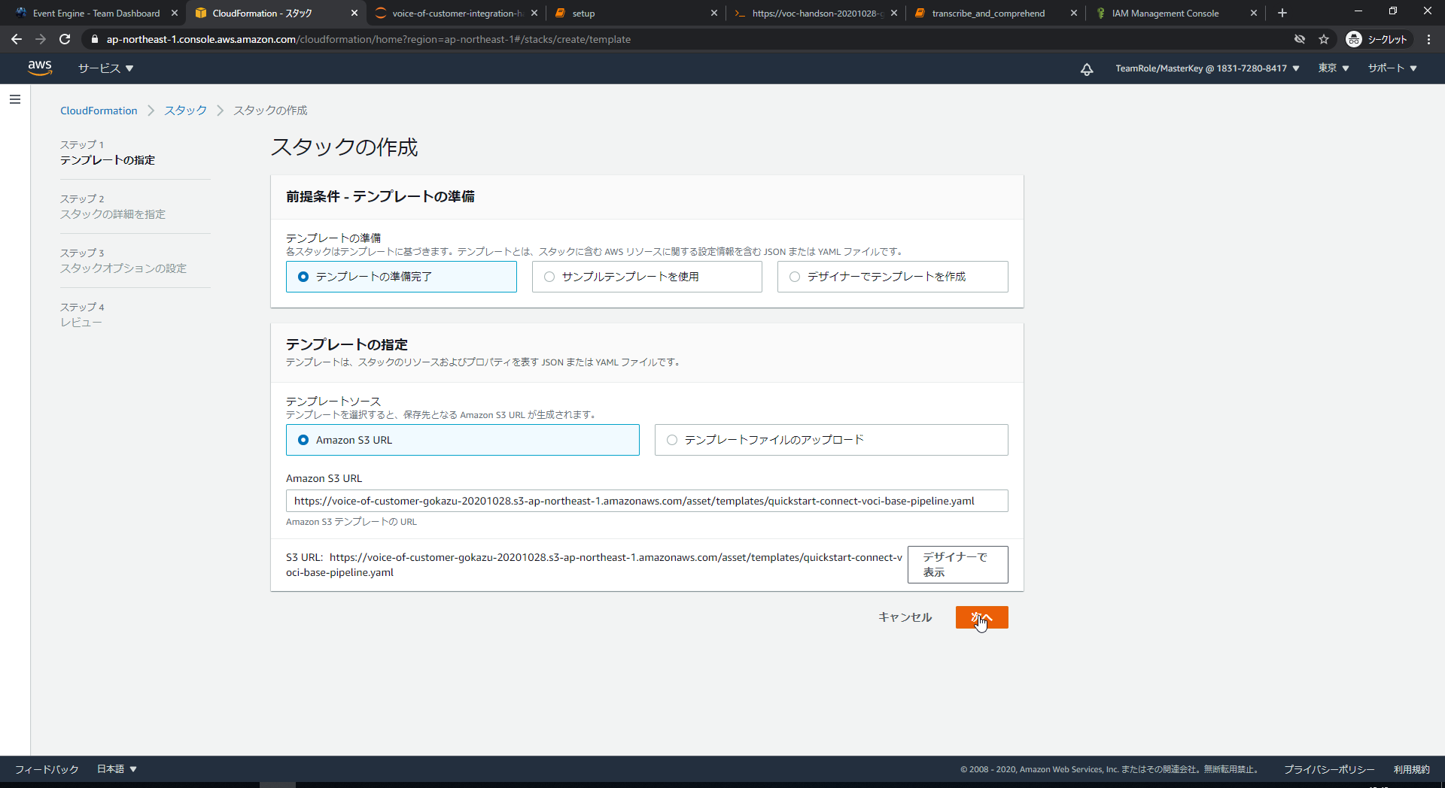
Task: Bookmark this page with the star icon
Action: (1324, 39)
